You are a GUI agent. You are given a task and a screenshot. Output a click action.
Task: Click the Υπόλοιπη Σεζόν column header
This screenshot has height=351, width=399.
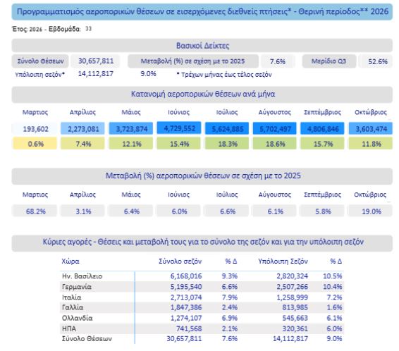click(283, 261)
